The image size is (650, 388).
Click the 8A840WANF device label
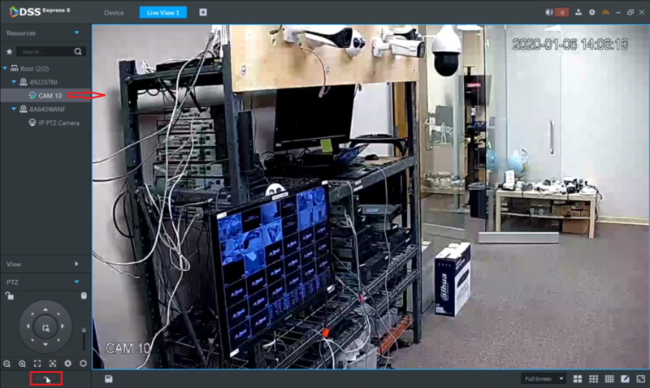tap(47, 110)
